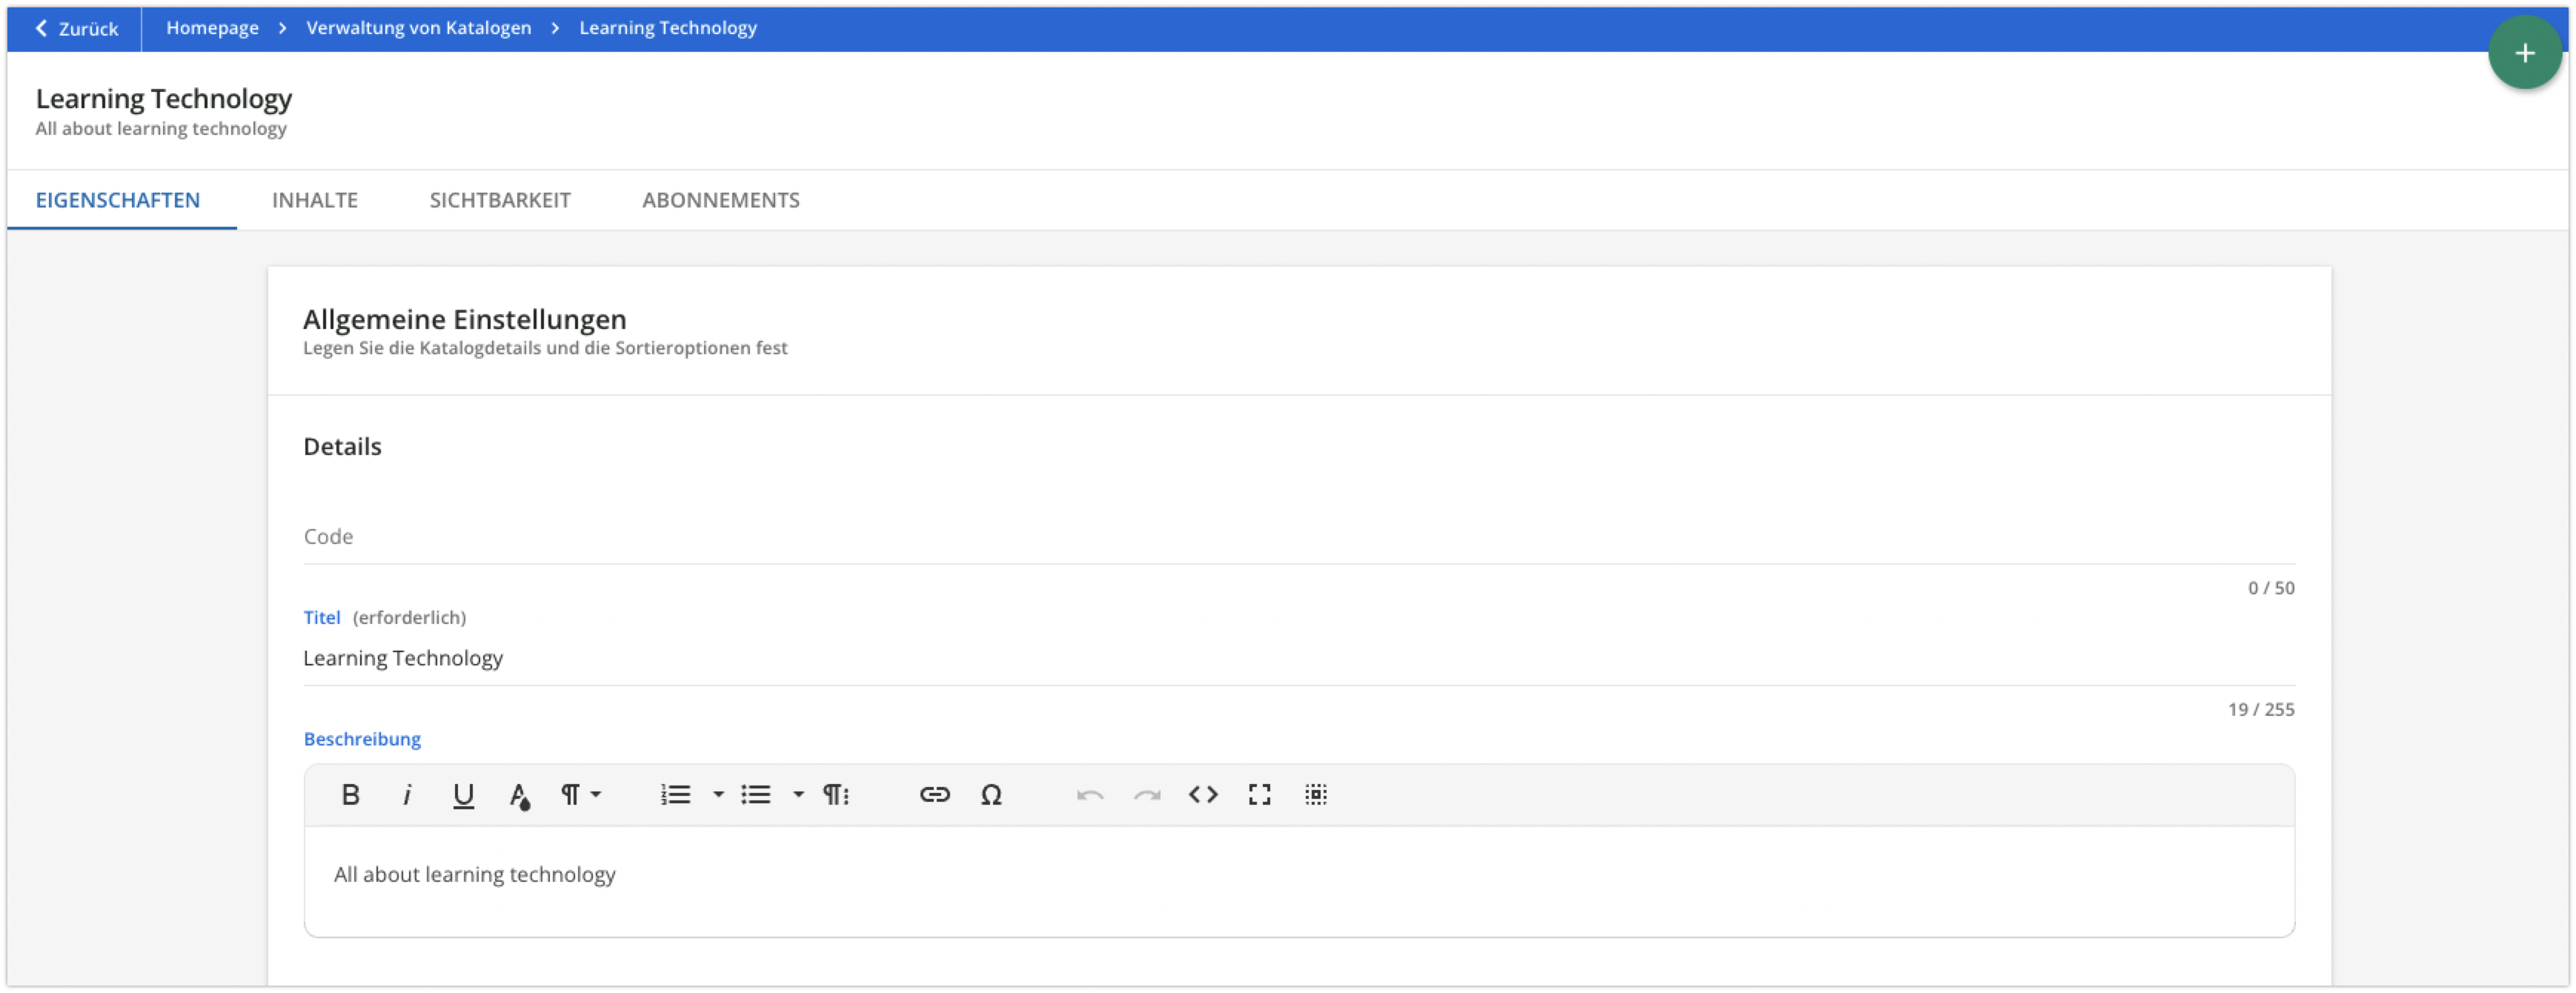Enter fullscreen mode in editor
This screenshot has height=993, width=2576.
tap(1259, 795)
